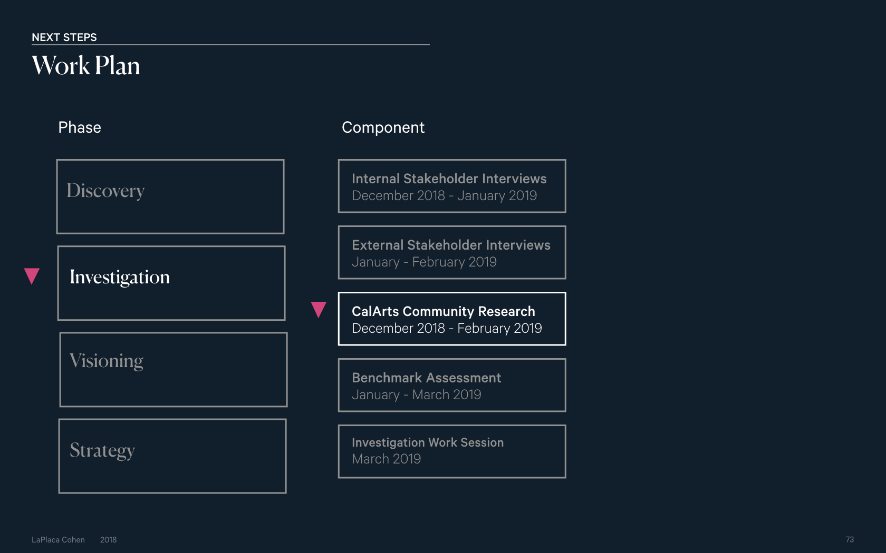Viewport: 886px width, 553px height.
Task: Click the NEXT STEPS section label
Action: point(64,37)
